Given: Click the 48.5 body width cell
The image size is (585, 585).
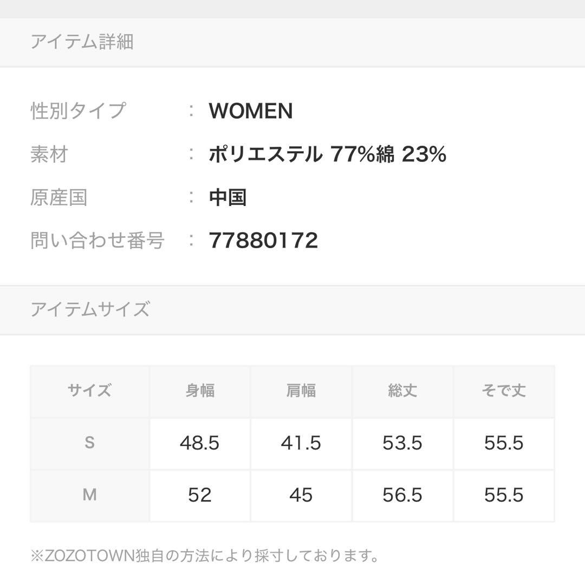Looking at the screenshot, I should coord(200,443).
